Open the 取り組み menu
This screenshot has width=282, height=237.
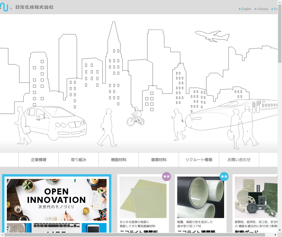click(x=79, y=160)
